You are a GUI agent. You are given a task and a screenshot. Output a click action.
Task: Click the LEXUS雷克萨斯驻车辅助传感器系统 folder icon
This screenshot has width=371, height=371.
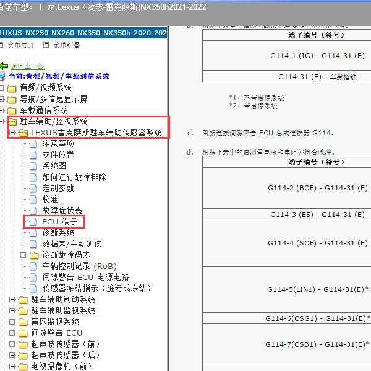[x=23, y=133]
